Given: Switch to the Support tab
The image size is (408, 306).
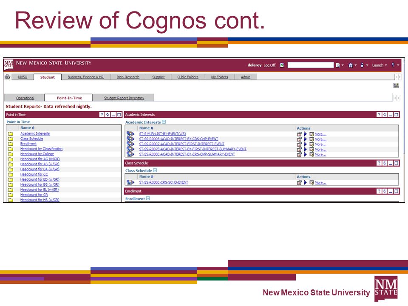Looking at the screenshot, I should coord(159,77).
